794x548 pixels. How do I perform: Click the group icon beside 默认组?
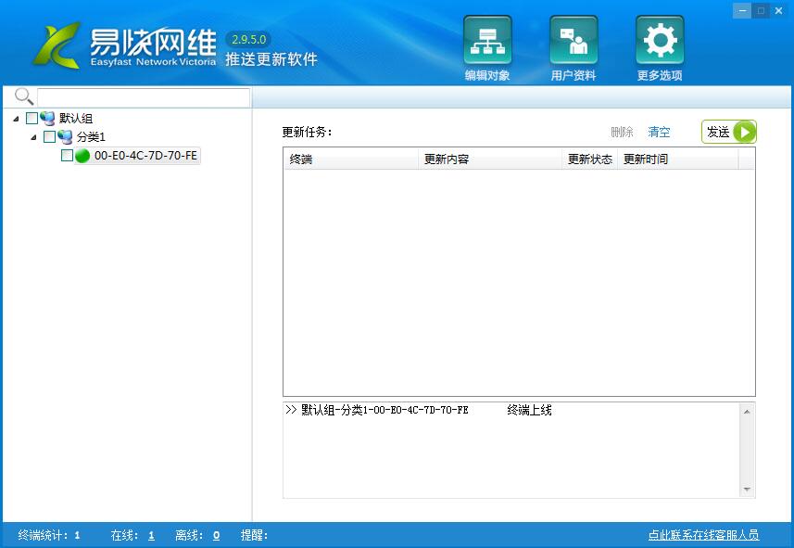coord(47,118)
